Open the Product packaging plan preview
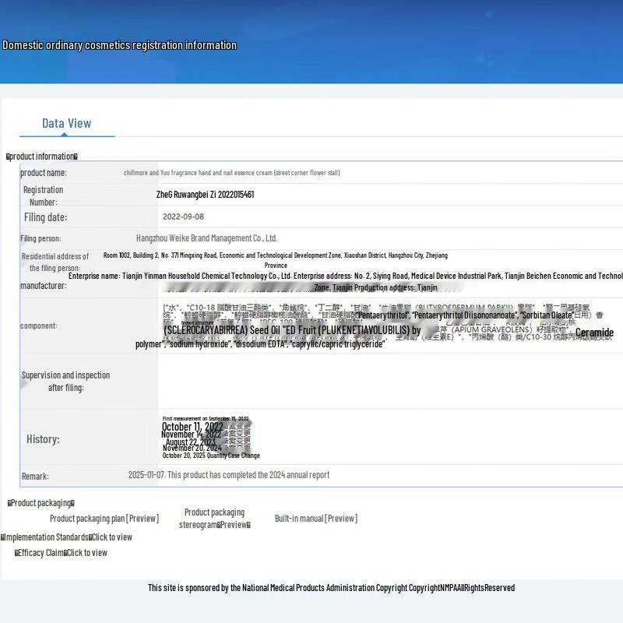The image size is (623, 623). point(104,519)
